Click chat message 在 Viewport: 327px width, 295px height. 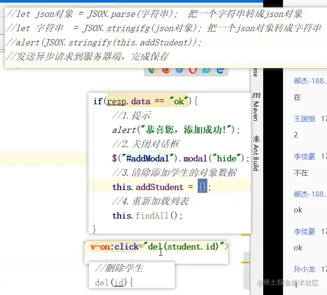(x=297, y=97)
